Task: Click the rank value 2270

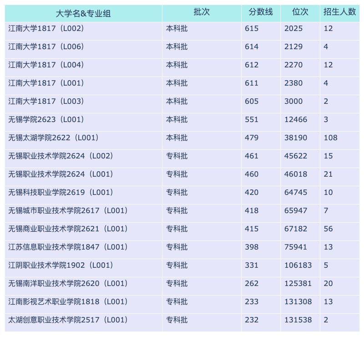Action: coord(293,65)
